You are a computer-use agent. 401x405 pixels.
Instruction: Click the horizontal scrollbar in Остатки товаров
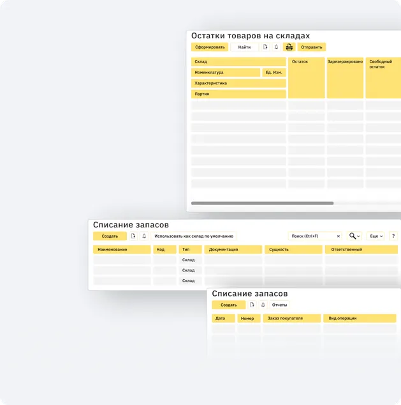(x=262, y=203)
